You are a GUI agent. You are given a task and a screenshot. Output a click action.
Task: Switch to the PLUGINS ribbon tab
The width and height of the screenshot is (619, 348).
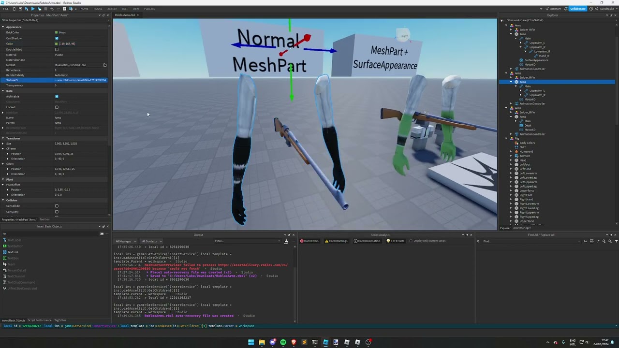click(x=149, y=9)
